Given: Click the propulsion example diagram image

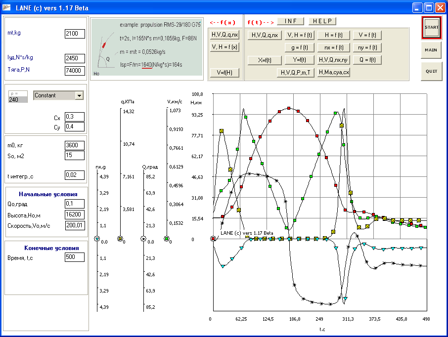Looking at the screenshot, I should (146, 47).
